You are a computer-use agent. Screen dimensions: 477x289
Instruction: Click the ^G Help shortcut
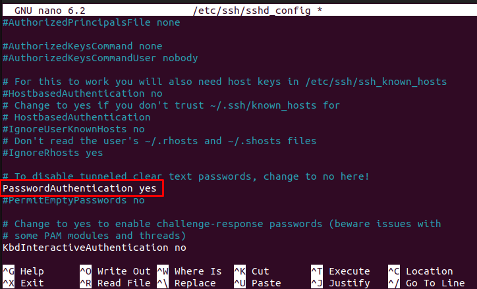tap(24, 271)
